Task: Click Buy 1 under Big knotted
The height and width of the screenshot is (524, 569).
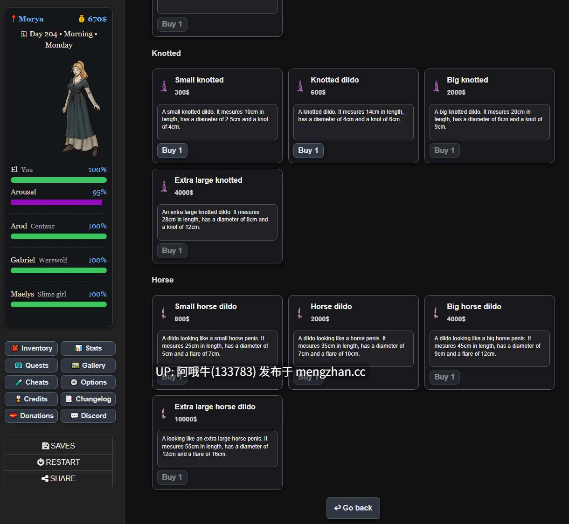Action: (444, 151)
